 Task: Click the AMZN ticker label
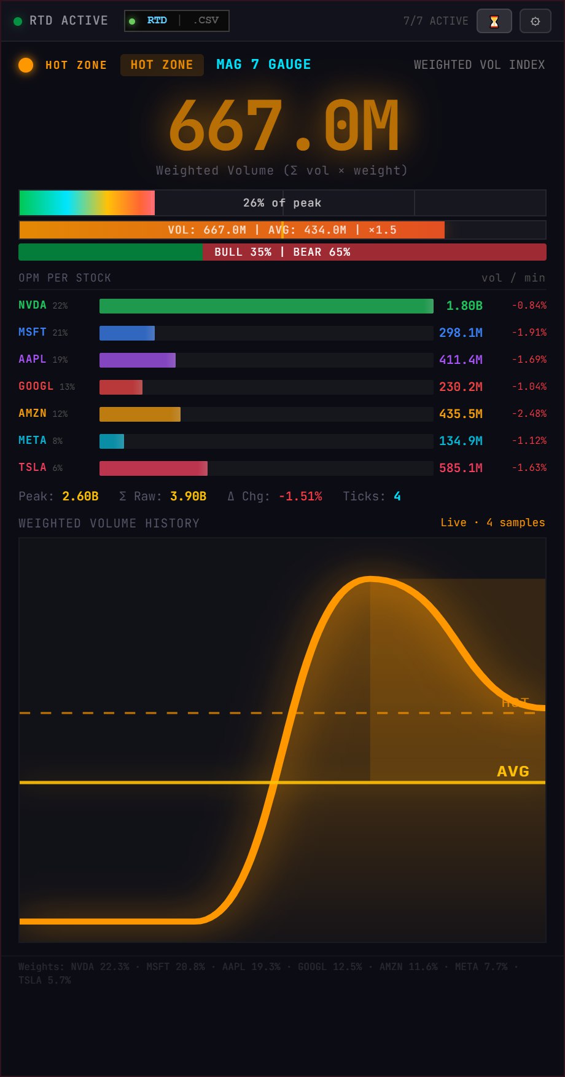pos(33,413)
